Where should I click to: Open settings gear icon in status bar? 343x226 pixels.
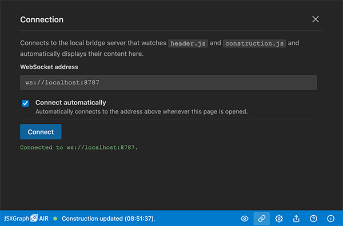(279, 219)
